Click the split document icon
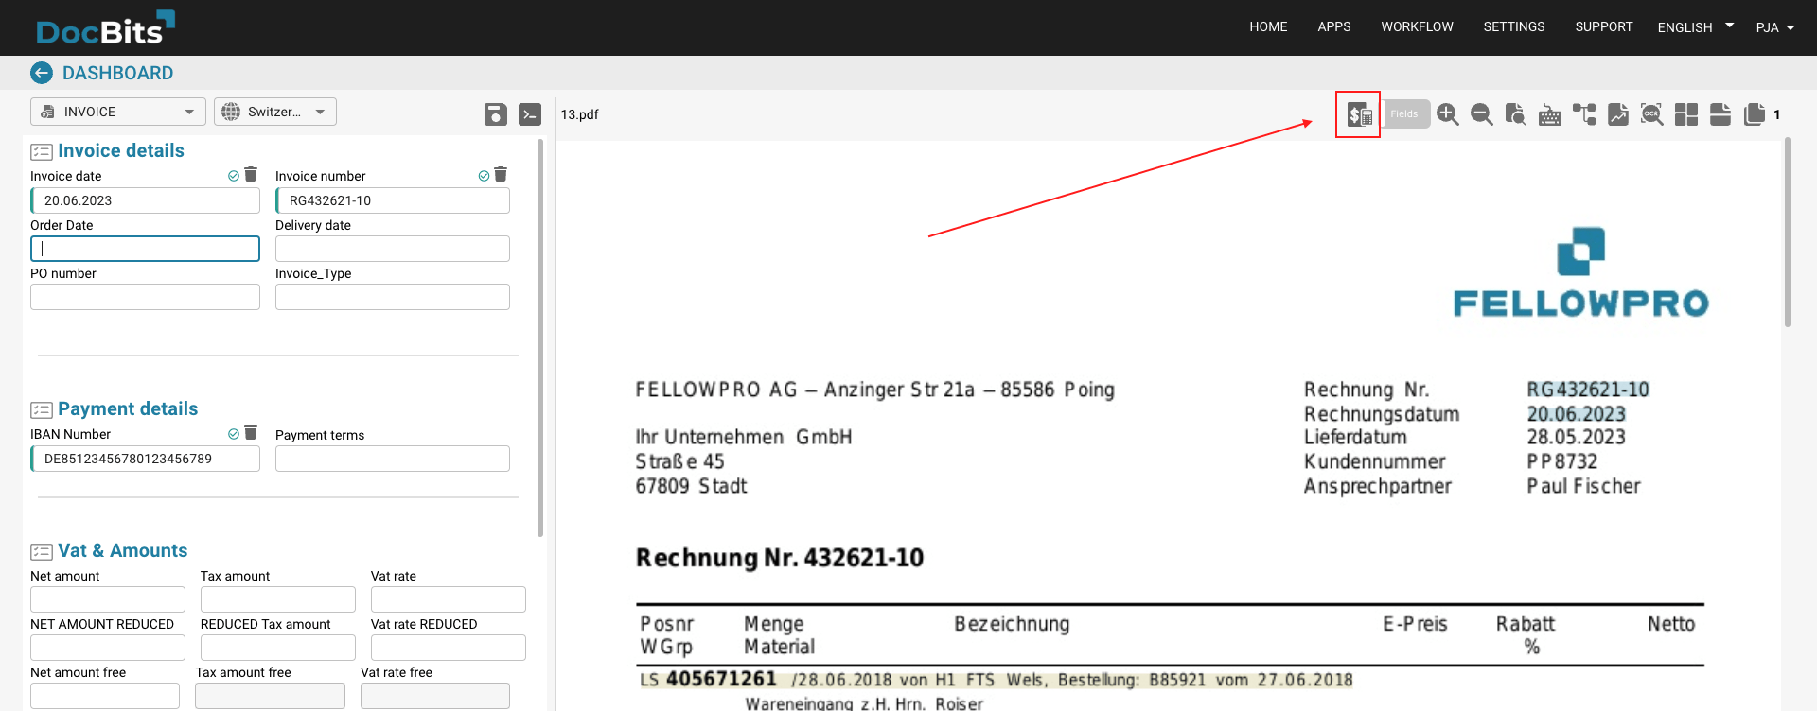1817x711 pixels. click(1720, 114)
